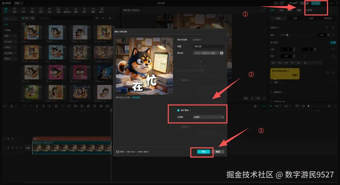Viewport: 340px width, 185px height.
Task: Click the crop icon in timeline toolbar
Action: 101,106
